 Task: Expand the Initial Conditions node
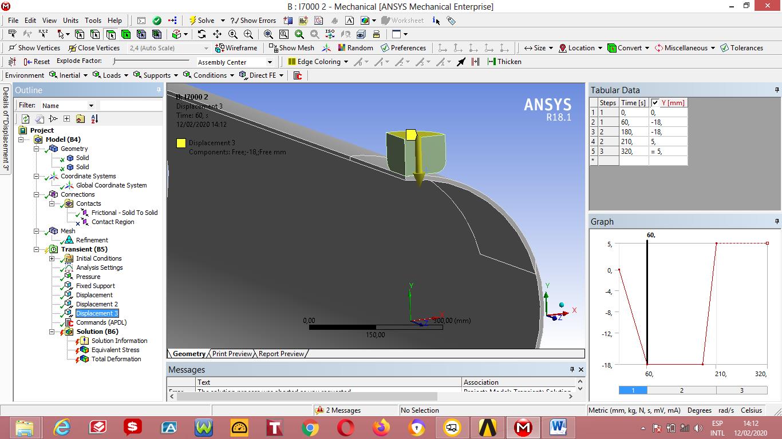(52, 258)
